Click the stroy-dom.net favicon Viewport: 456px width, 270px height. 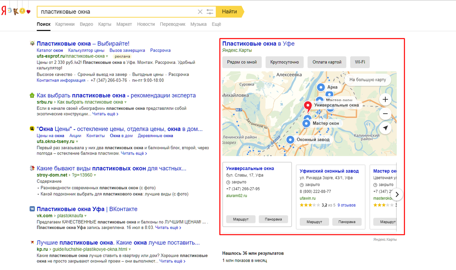tap(32, 168)
